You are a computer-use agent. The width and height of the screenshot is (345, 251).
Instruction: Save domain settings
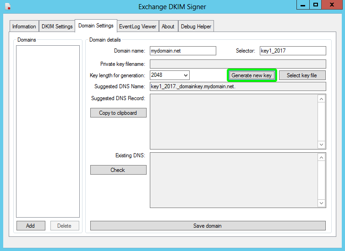[208, 226]
